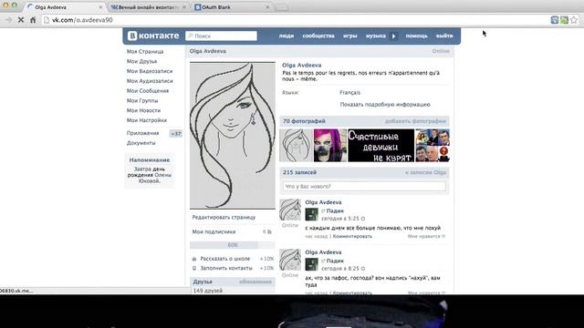Image resolution: width=584 pixels, height=328 pixels.
Task: Open the sketch-face photo thumbnail
Action: (296, 146)
